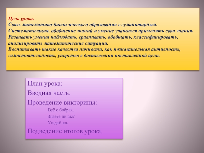Screen dimensions: 204x153
Task: Click the line starting 'самостоятельность, упорство'
Action: tap(84, 56)
